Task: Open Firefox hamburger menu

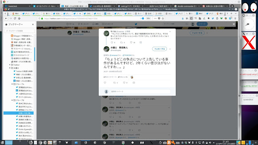Action: (235, 19)
